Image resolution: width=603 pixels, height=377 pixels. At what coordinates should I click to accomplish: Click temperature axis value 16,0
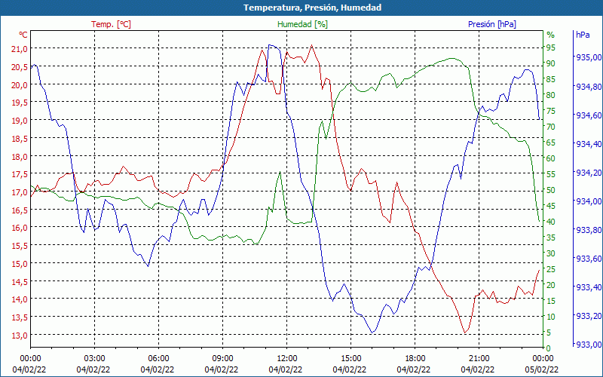coord(20,228)
